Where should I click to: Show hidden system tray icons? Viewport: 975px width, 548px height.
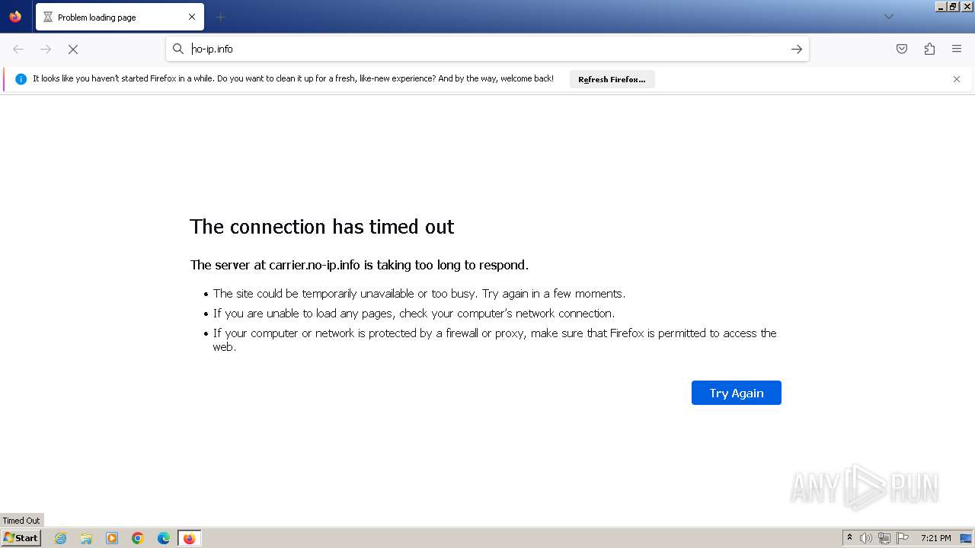[x=849, y=538]
